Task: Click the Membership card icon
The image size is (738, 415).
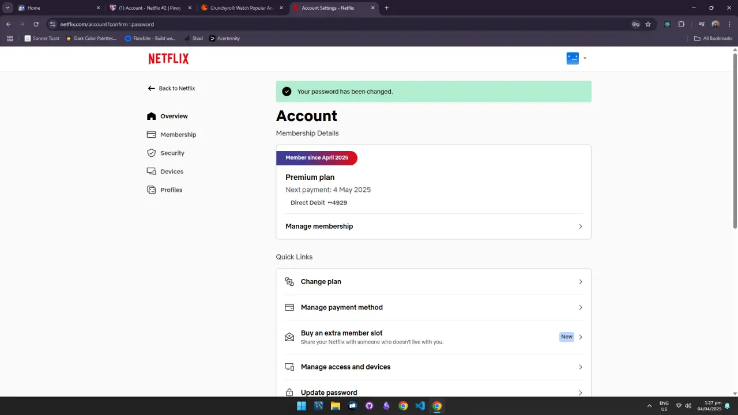Action: 151,134
